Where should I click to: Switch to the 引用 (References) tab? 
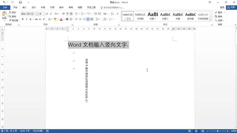coord(52,7)
